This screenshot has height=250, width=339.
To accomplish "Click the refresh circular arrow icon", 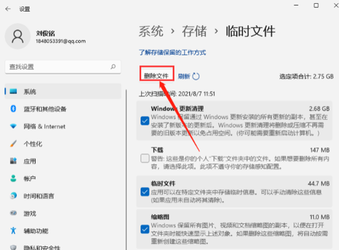I will pyautogui.click(x=196, y=76).
